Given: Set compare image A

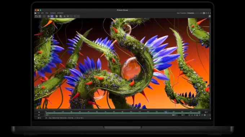Looking at the screenshot, I should pos(64,16).
